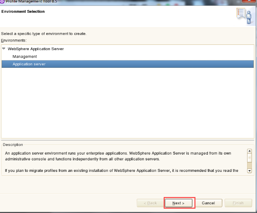Click the description scrollbar thumb
257x213 pixels.
pos(249,158)
